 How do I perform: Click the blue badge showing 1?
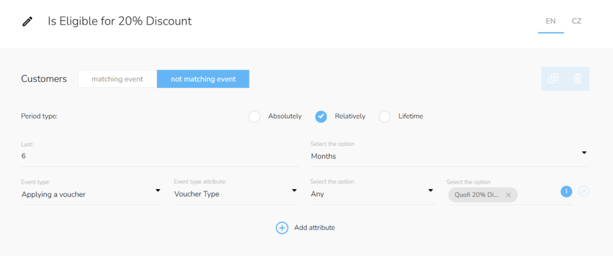click(566, 191)
